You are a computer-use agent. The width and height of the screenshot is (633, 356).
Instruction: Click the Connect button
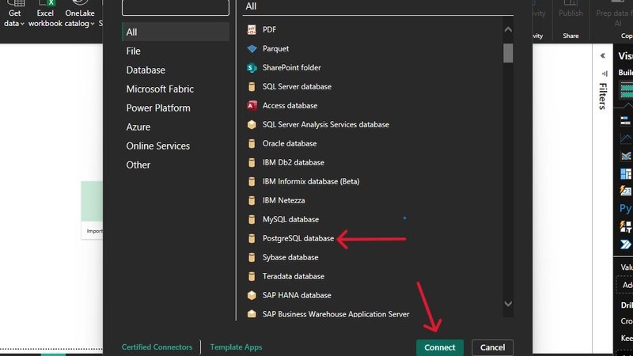point(440,347)
